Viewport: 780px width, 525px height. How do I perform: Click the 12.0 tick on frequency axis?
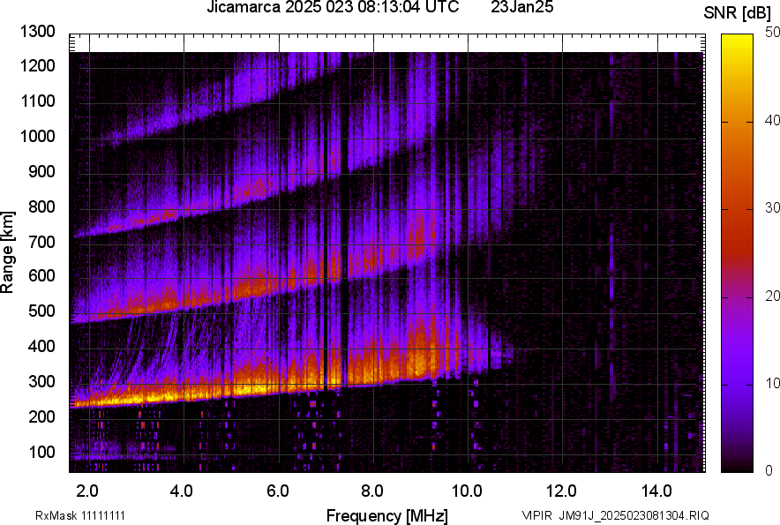pyautogui.click(x=562, y=490)
